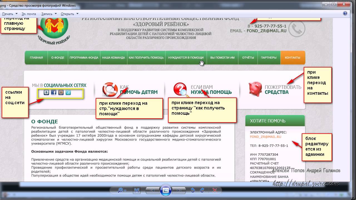356x200 pixels.
Task: Start the slideshow
Action: tap(165, 190)
